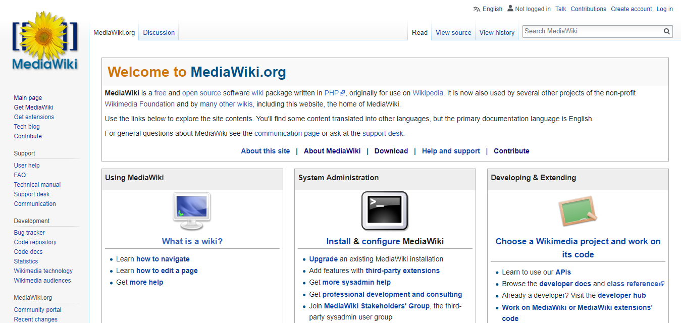Open Contribute in the sidebar
Screen dimensions: 681x323
(x=28, y=136)
